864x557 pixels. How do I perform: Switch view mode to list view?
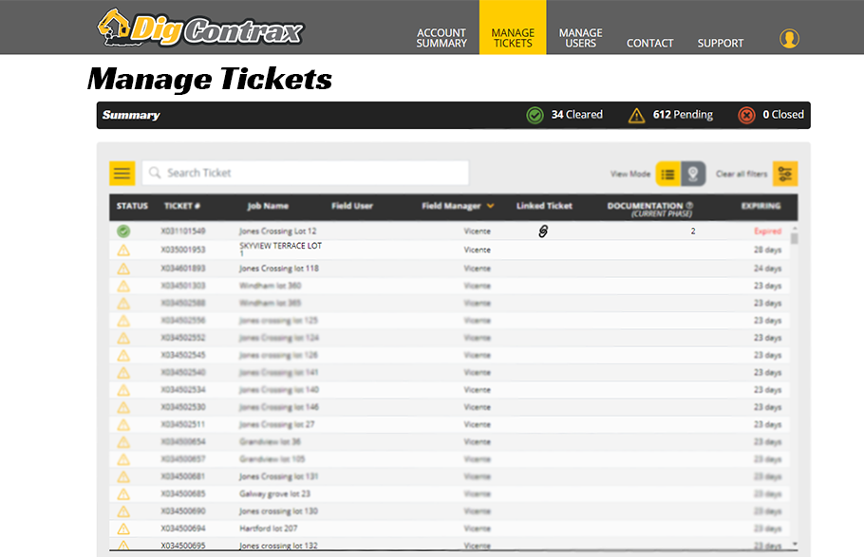668,174
